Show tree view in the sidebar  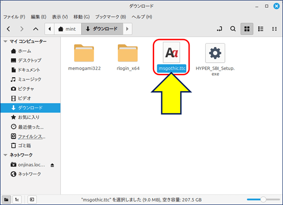tap(17, 199)
